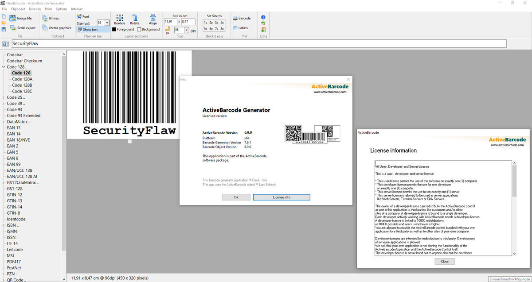The height and width of the screenshot is (282, 532).
Task: Click the Rotate barcode tool
Action: coord(134,19)
